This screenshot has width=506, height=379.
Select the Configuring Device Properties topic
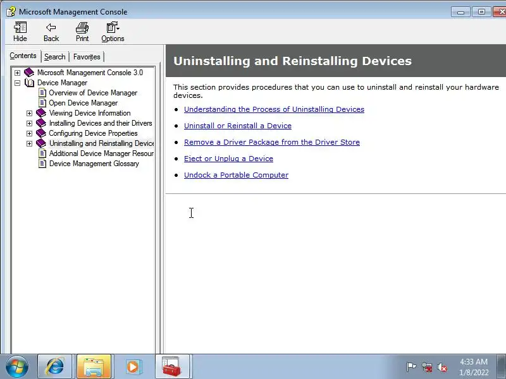point(93,133)
